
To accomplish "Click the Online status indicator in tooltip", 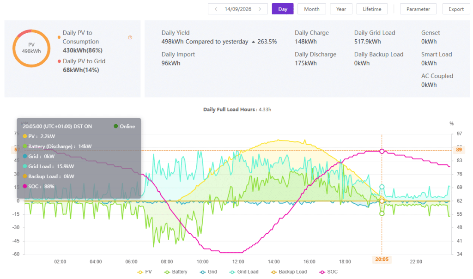I will 124,127.
